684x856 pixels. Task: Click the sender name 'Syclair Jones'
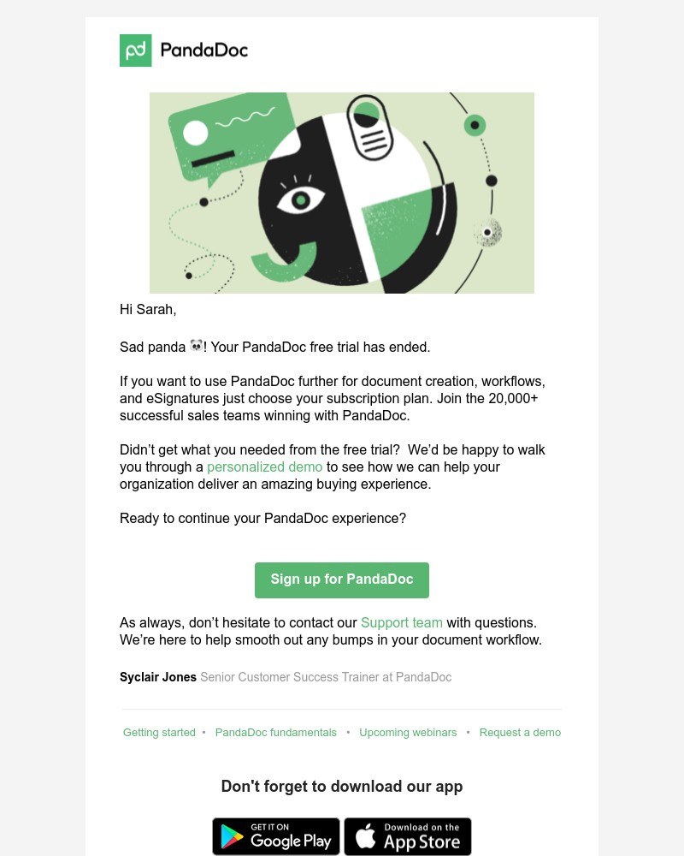[x=158, y=677]
